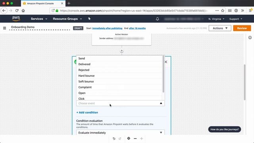Click the page vertical scrollbar
Viewport: 254px width, 143px height.
(244, 82)
